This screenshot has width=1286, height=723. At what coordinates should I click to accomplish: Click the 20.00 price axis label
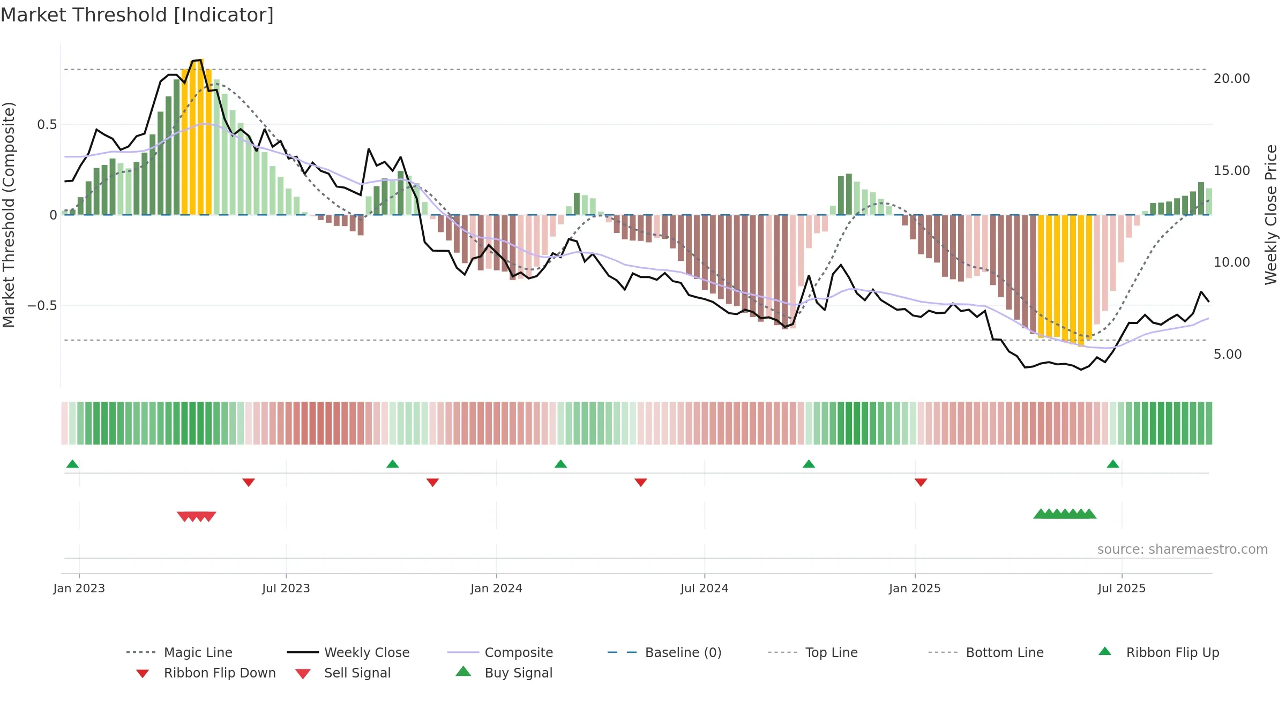pos(1231,79)
